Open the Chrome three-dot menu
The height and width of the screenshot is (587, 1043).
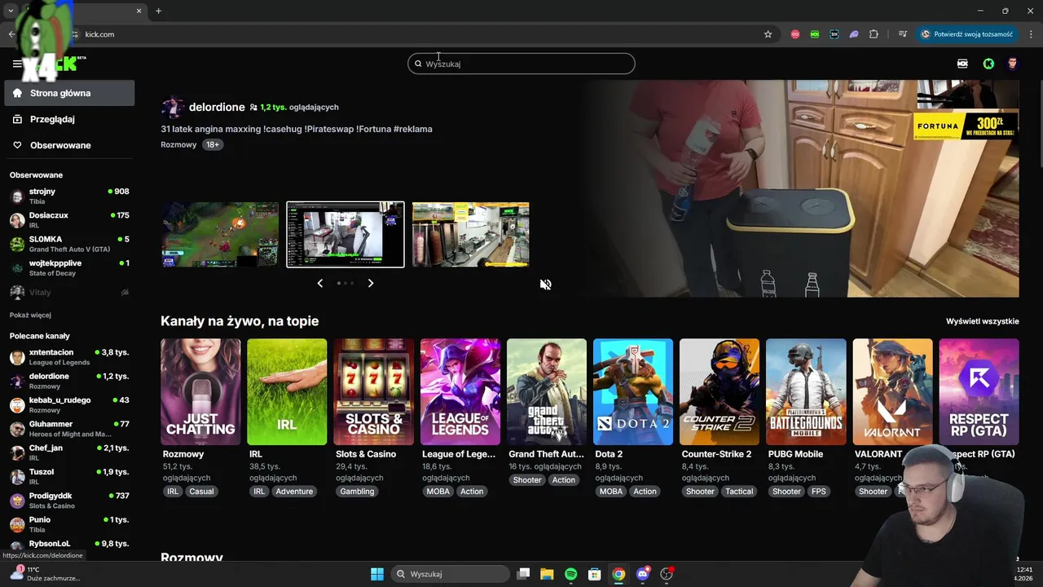tap(1032, 34)
